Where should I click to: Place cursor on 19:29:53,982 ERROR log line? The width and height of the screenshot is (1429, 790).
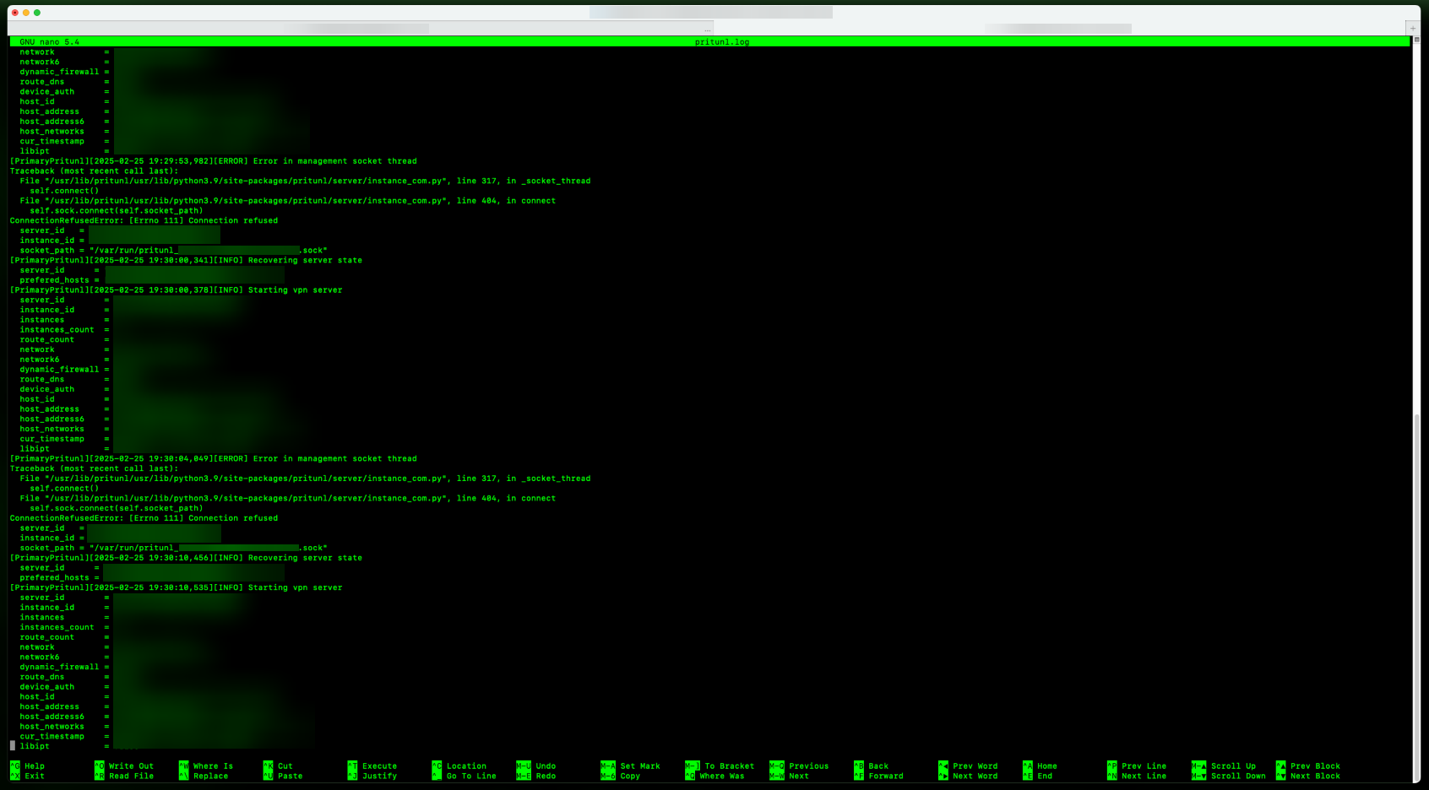[x=214, y=161]
